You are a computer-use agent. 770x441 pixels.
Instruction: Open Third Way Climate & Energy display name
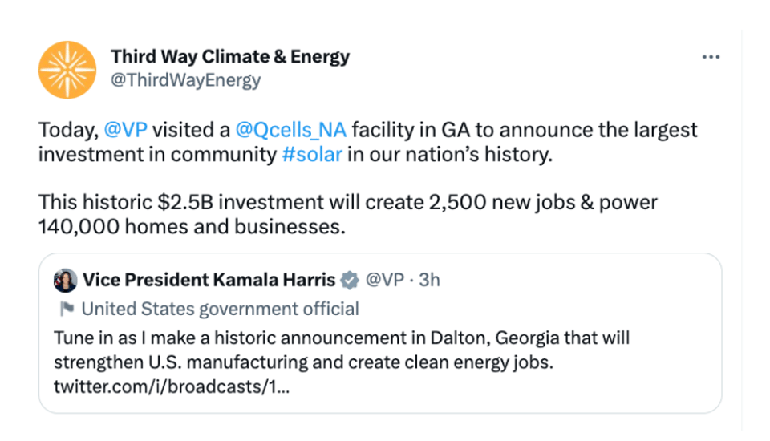[x=230, y=57]
